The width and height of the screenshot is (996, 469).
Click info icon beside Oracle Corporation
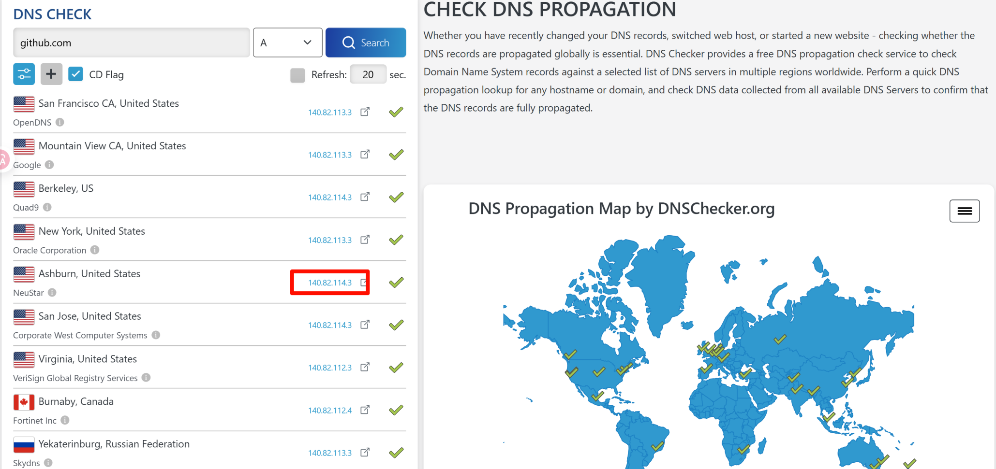[95, 250]
